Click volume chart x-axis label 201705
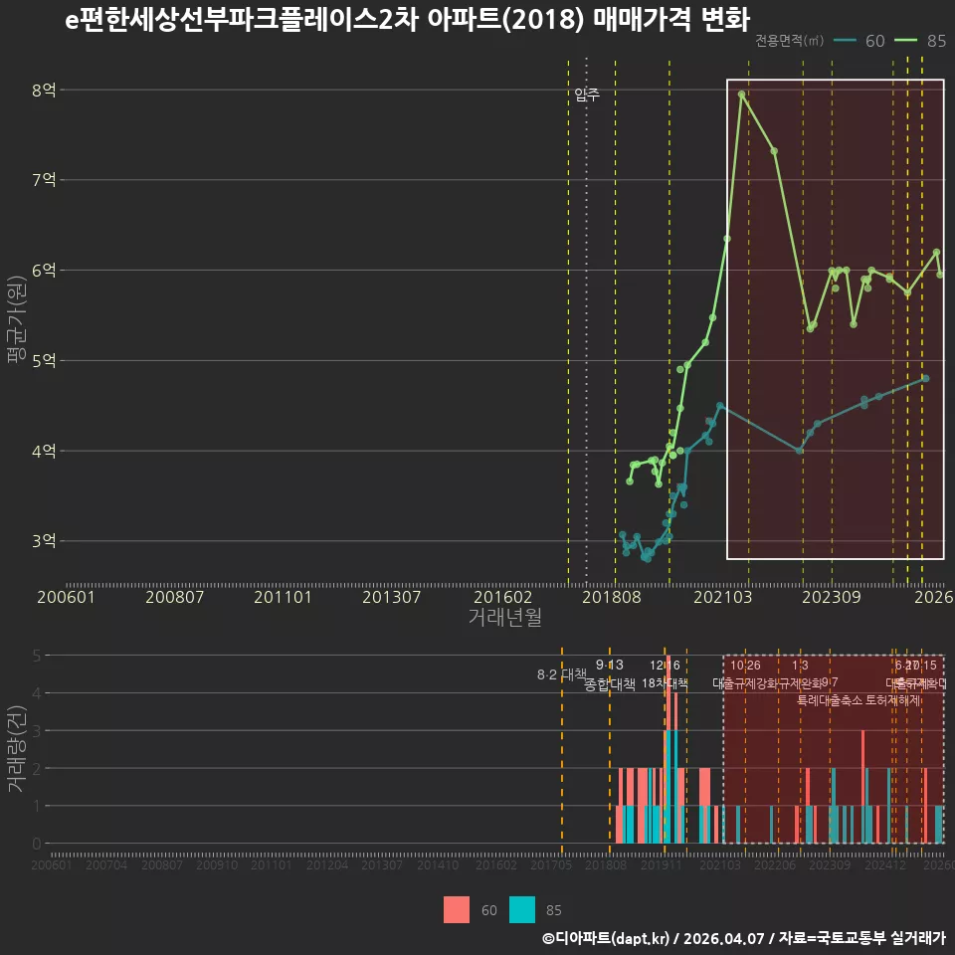The width and height of the screenshot is (955, 955). pyautogui.click(x=551, y=864)
